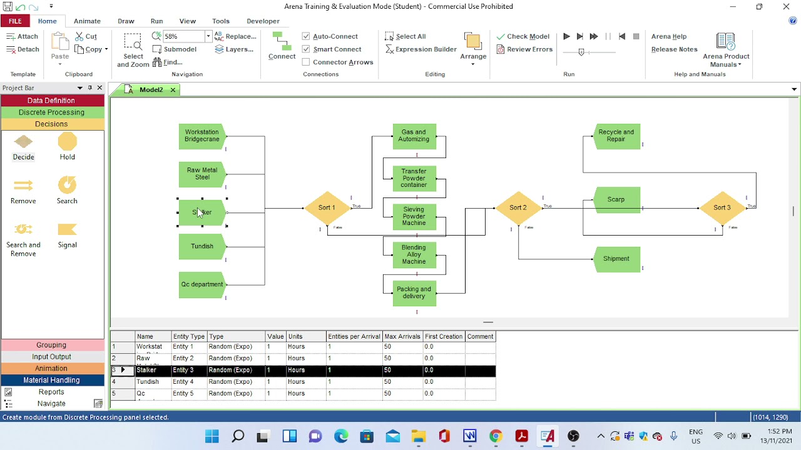Pin the Project Bar panel
Viewport: 801px width, 450px height.
tap(89, 88)
